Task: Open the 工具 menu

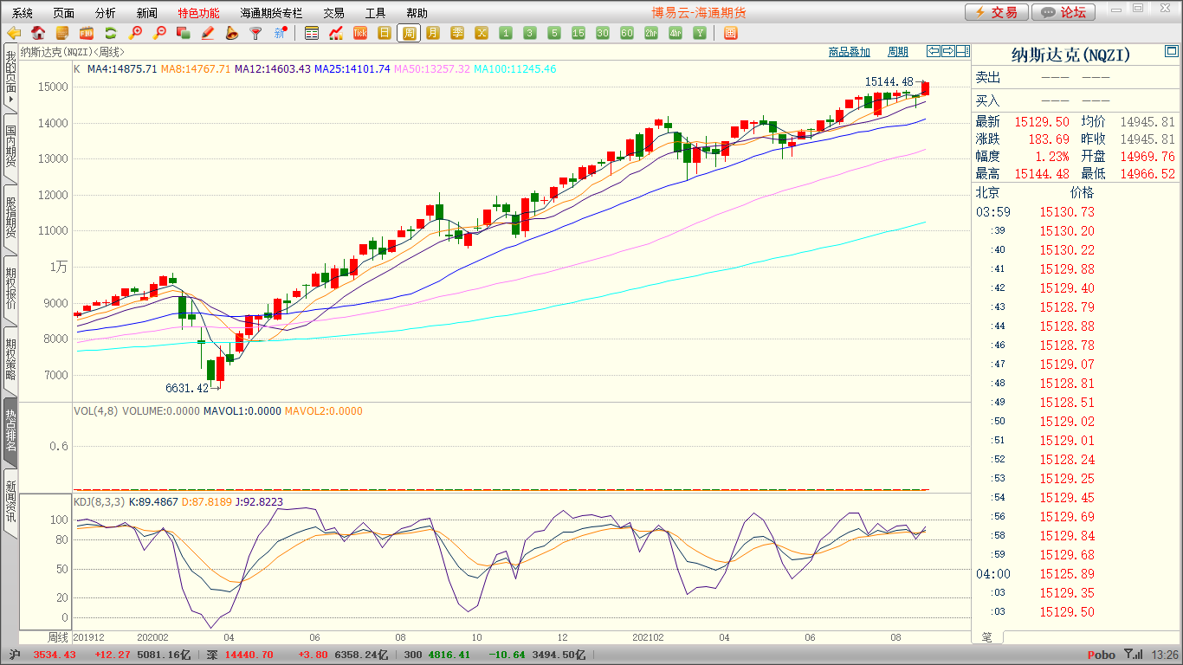Action: 376,13
